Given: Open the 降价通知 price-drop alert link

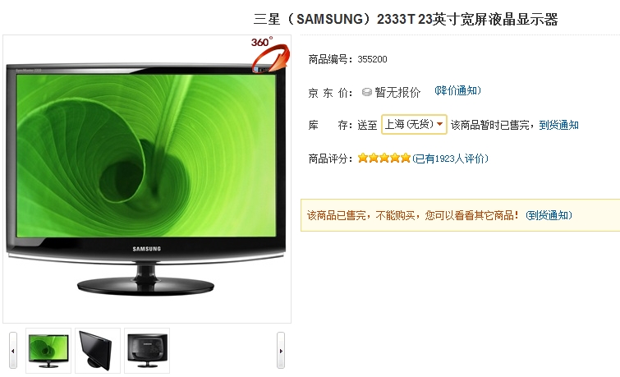Looking at the screenshot, I should [x=457, y=90].
